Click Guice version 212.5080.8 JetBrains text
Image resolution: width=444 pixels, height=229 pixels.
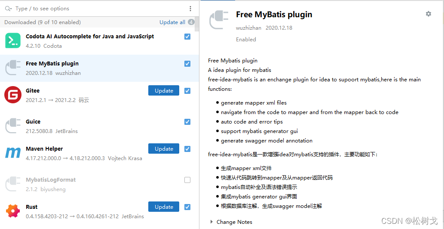[52, 131]
